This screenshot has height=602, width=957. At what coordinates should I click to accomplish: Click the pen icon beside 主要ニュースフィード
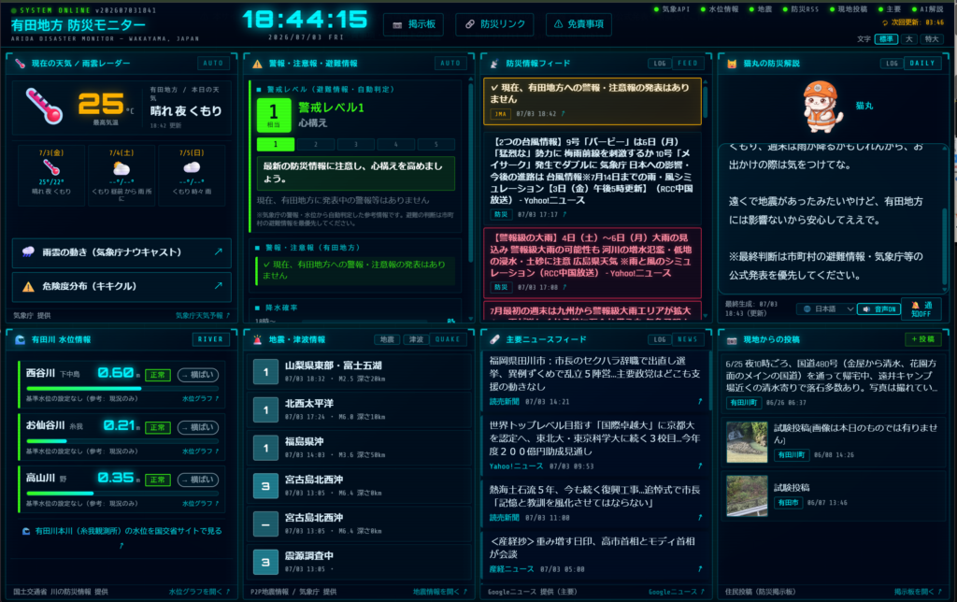point(494,339)
